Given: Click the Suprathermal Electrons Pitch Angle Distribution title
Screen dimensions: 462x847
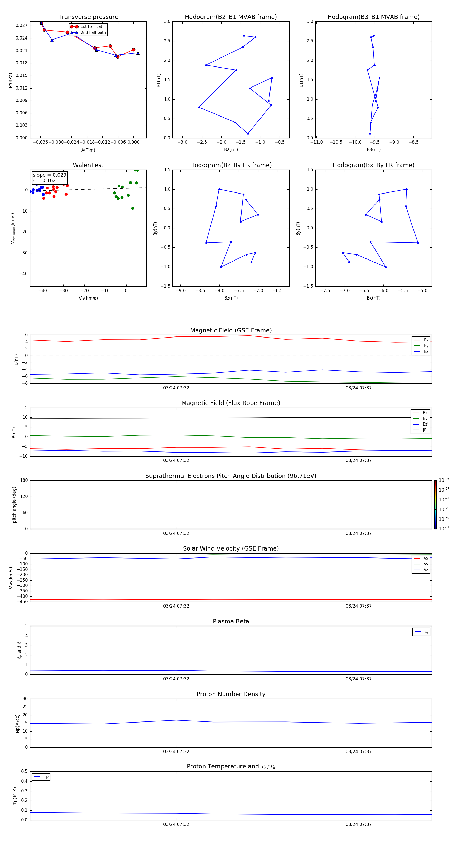Looking at the screenshot, I should (x=231, y=476).
